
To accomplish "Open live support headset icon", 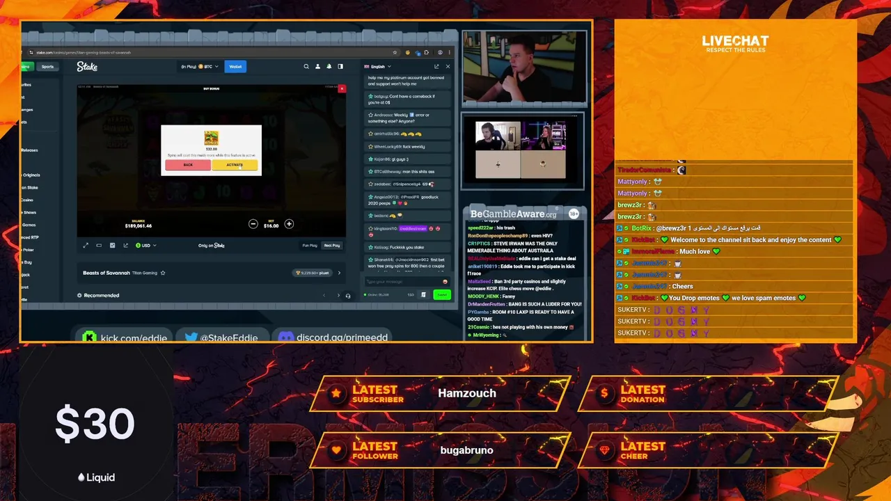I will pos(348,296).
